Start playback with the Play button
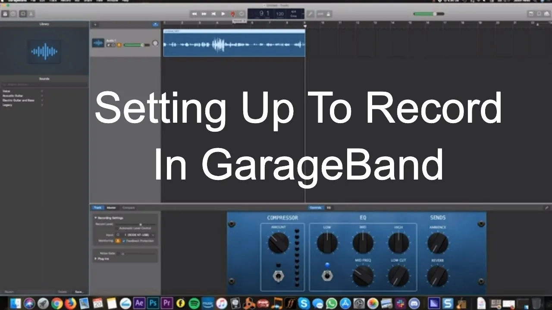The width and height of the screenshot is (552, 310). point(223,14)
